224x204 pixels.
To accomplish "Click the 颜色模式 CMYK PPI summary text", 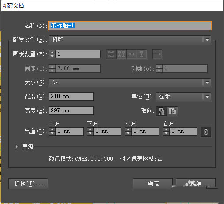I will 106,159.
